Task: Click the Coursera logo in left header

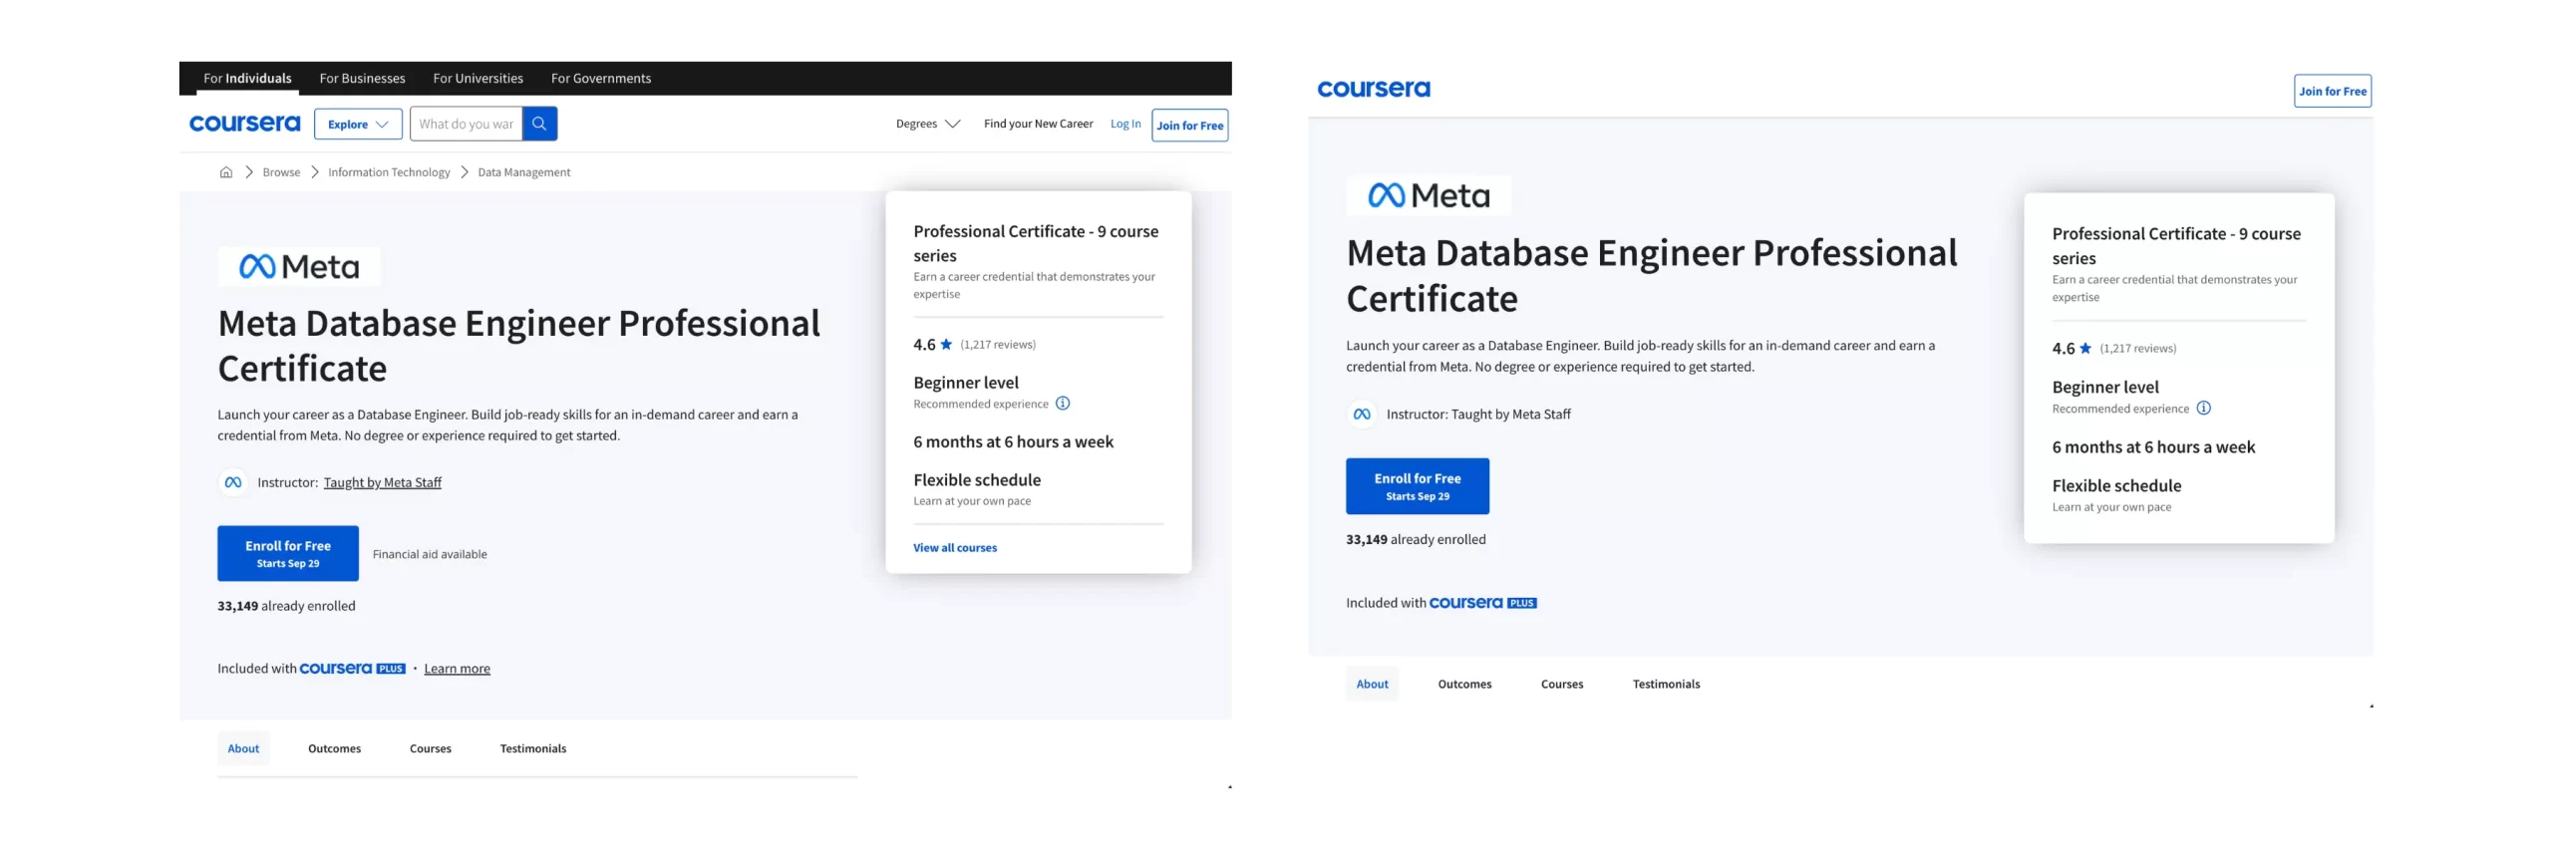Action: pos(244,124)
